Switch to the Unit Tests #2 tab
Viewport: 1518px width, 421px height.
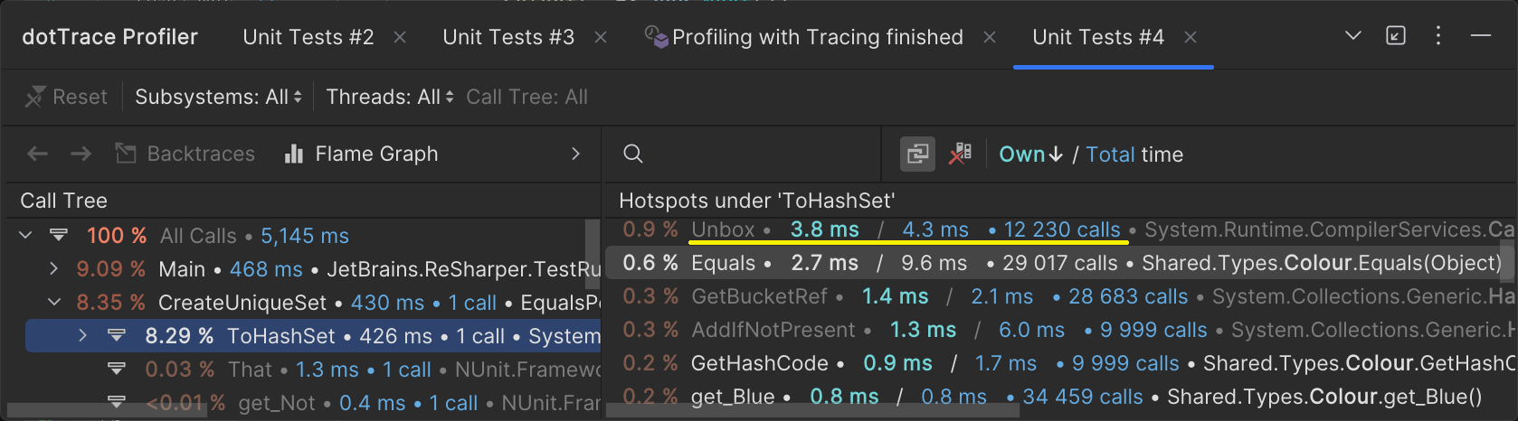[x=308, y=37]
